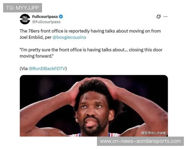The height and width of the screenshot is (149, 187).
Task: Click the "moving forward." line of text
Action: point(36,56)
